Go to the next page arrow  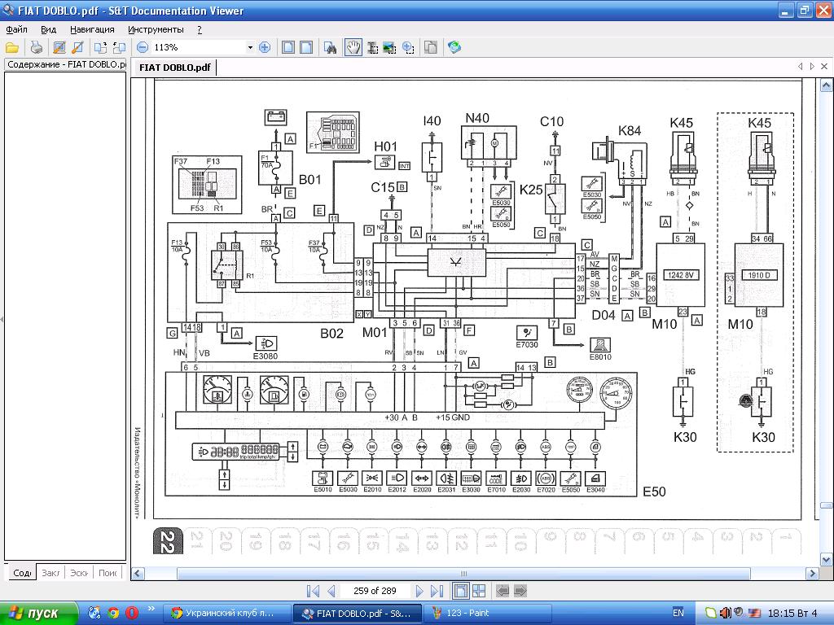click(419, 591)
